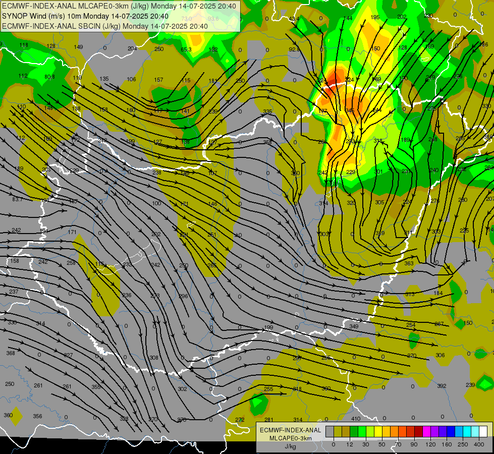Click the map value 313
This screenshot has width=494, height=454.
tap(410, 294)
